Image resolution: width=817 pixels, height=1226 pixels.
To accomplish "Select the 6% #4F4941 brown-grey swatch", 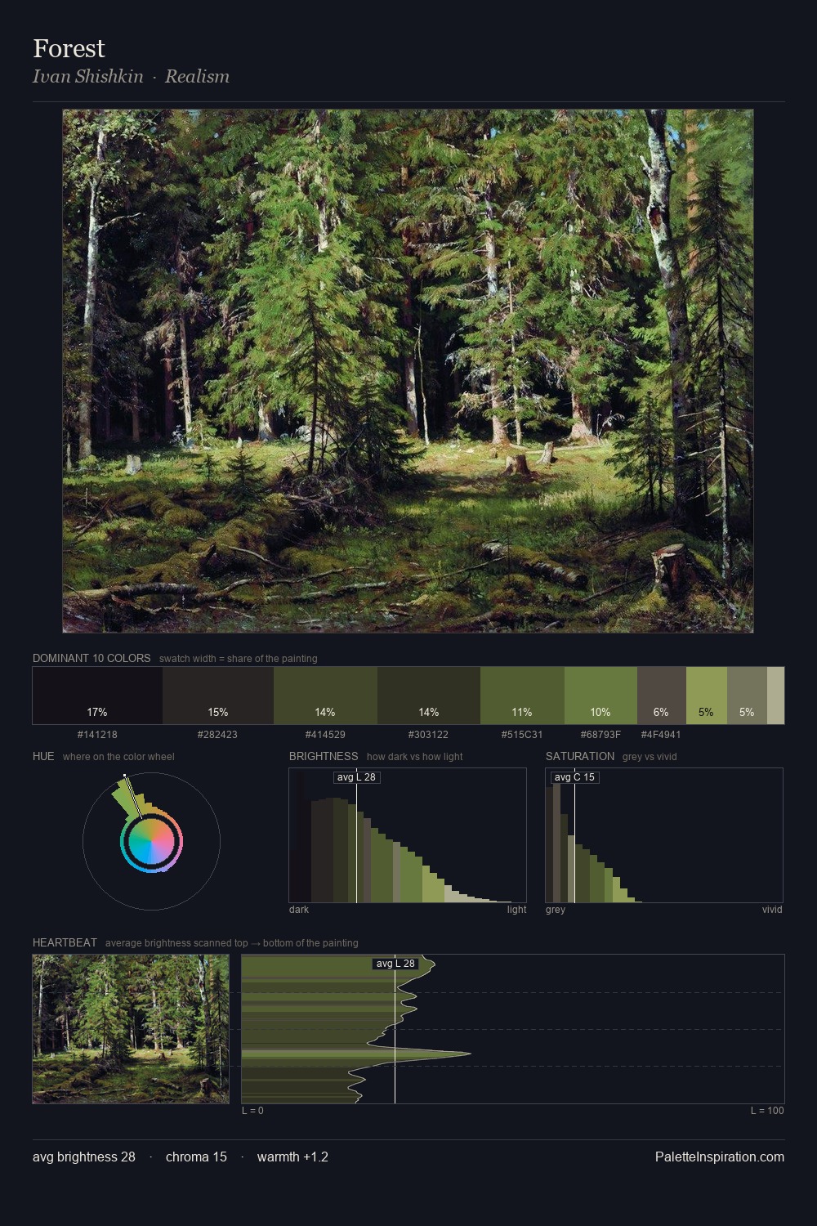I will click(662, 696).
